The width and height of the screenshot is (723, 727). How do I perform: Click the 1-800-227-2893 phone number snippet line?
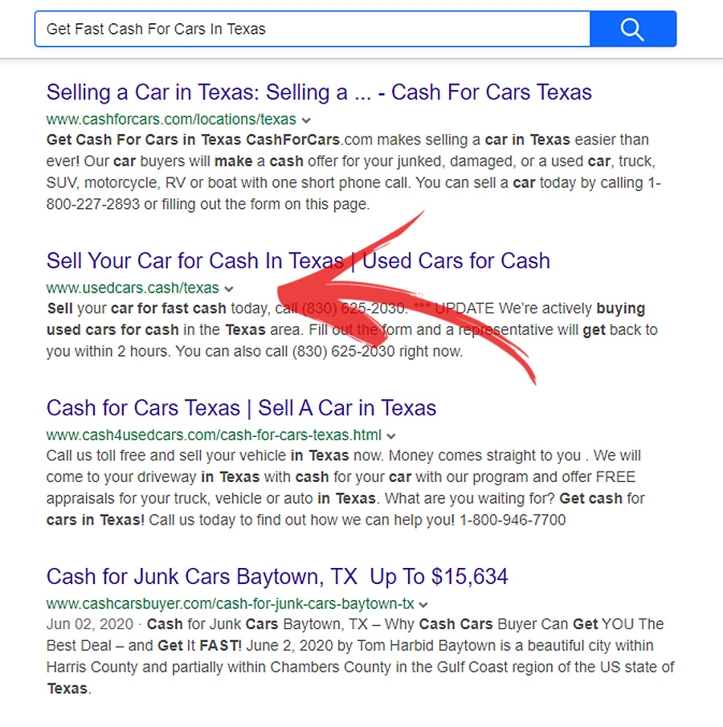click(208, 204)
